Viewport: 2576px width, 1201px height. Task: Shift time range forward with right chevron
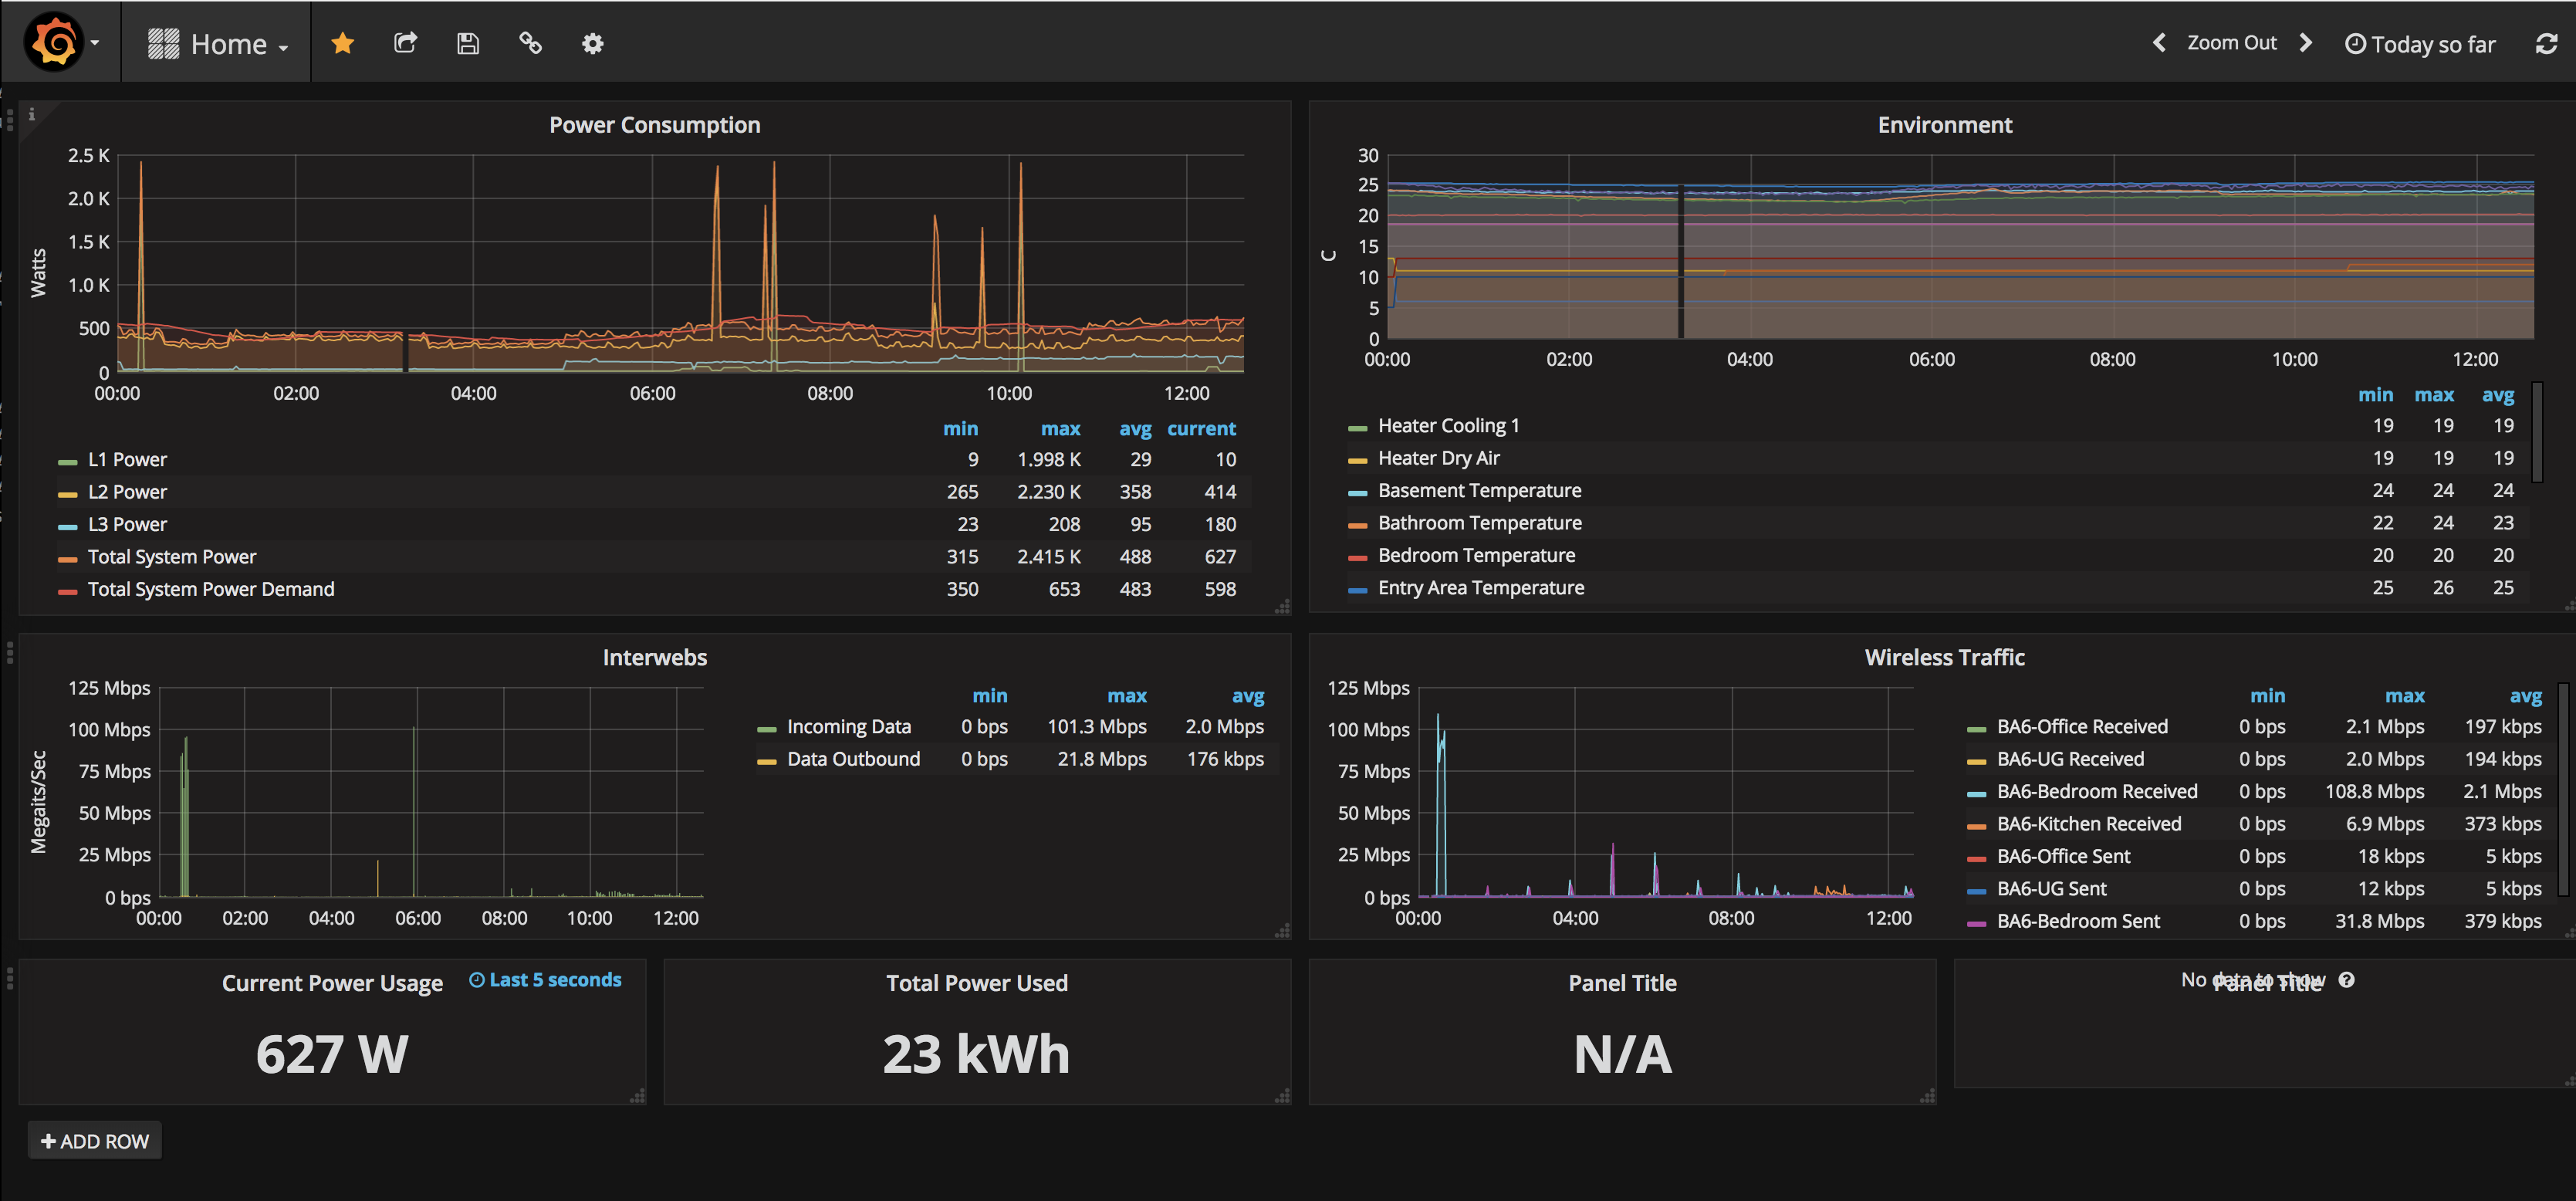click(2306, 43)
